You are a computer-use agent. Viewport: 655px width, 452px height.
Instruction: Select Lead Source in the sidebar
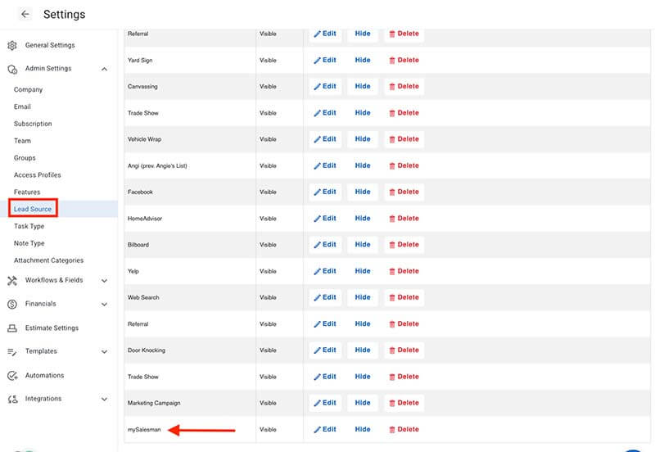coord(33,209)
